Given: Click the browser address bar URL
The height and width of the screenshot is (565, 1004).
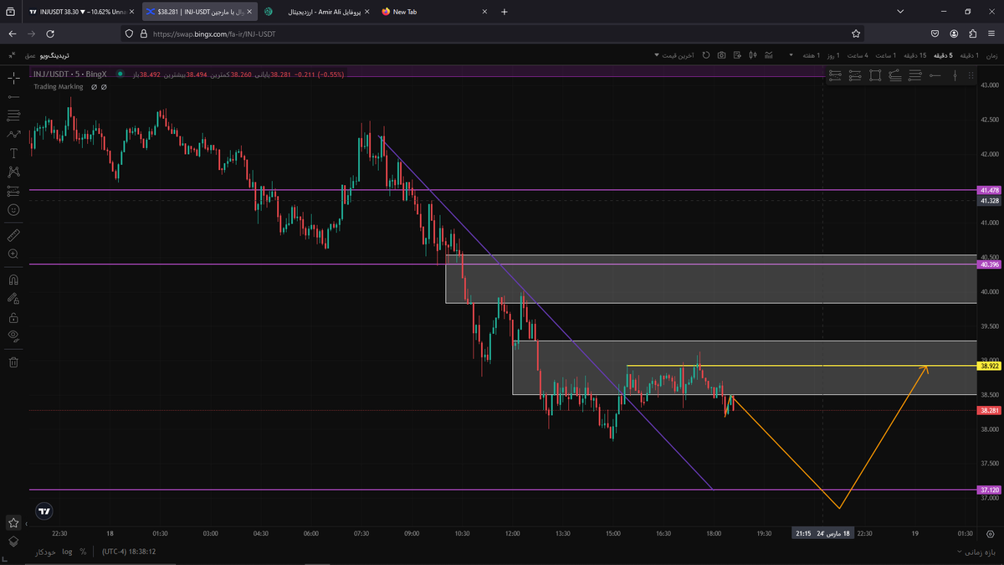Looking at the screenshot, I should click(216, 34).
